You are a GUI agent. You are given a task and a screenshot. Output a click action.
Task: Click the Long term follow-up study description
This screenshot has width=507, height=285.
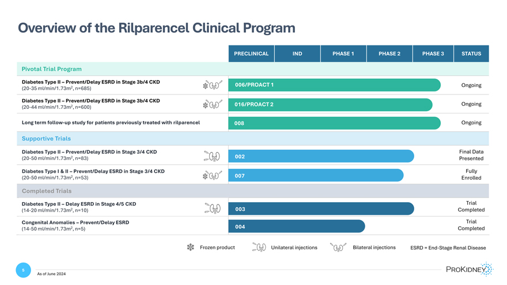coord(111,123)
